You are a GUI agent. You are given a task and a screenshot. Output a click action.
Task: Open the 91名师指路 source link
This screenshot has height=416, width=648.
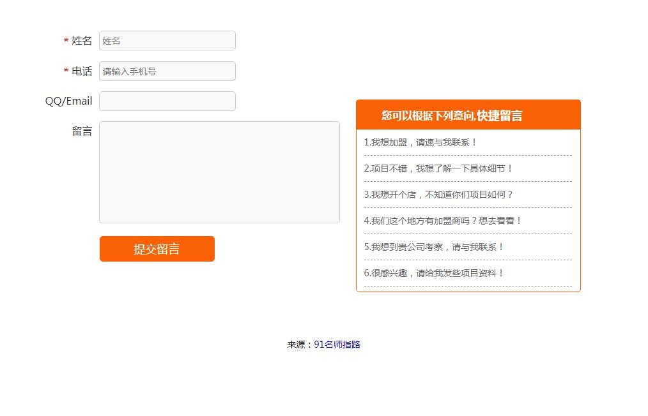337,345
